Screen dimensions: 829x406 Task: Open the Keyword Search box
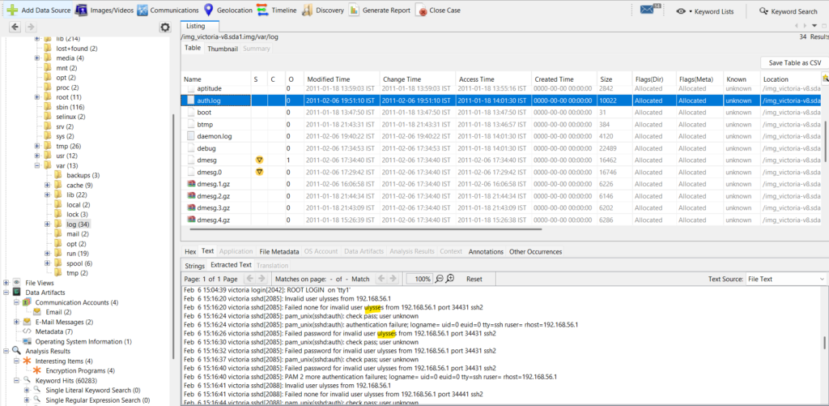tap(788, 11)
